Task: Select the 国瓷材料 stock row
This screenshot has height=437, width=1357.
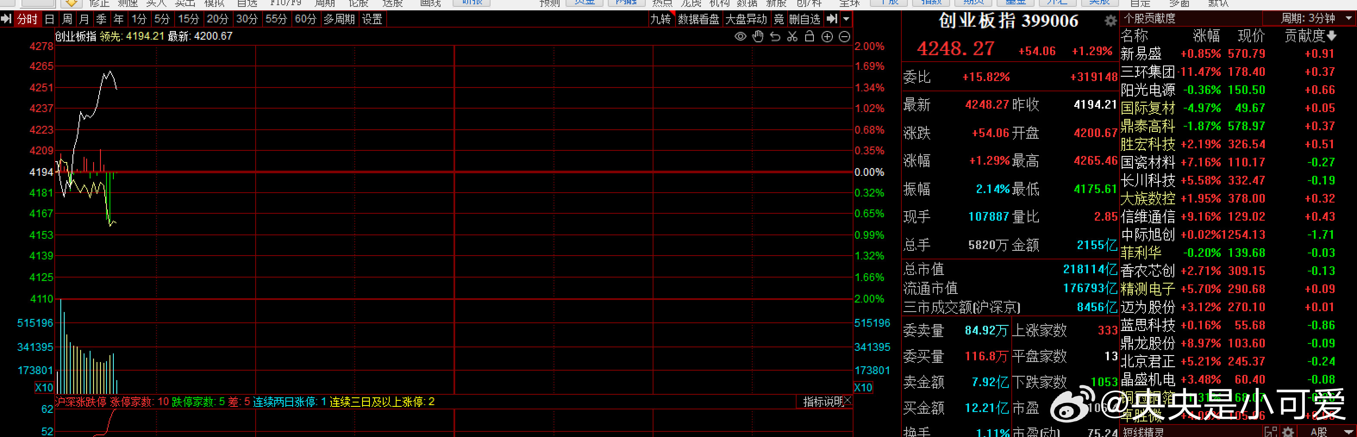Action: pyautogui.click(x=1238, y=162)
